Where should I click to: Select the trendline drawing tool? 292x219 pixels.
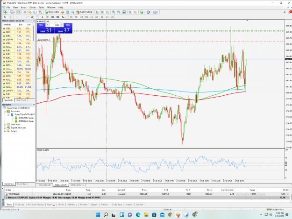(x=27, y=17)
